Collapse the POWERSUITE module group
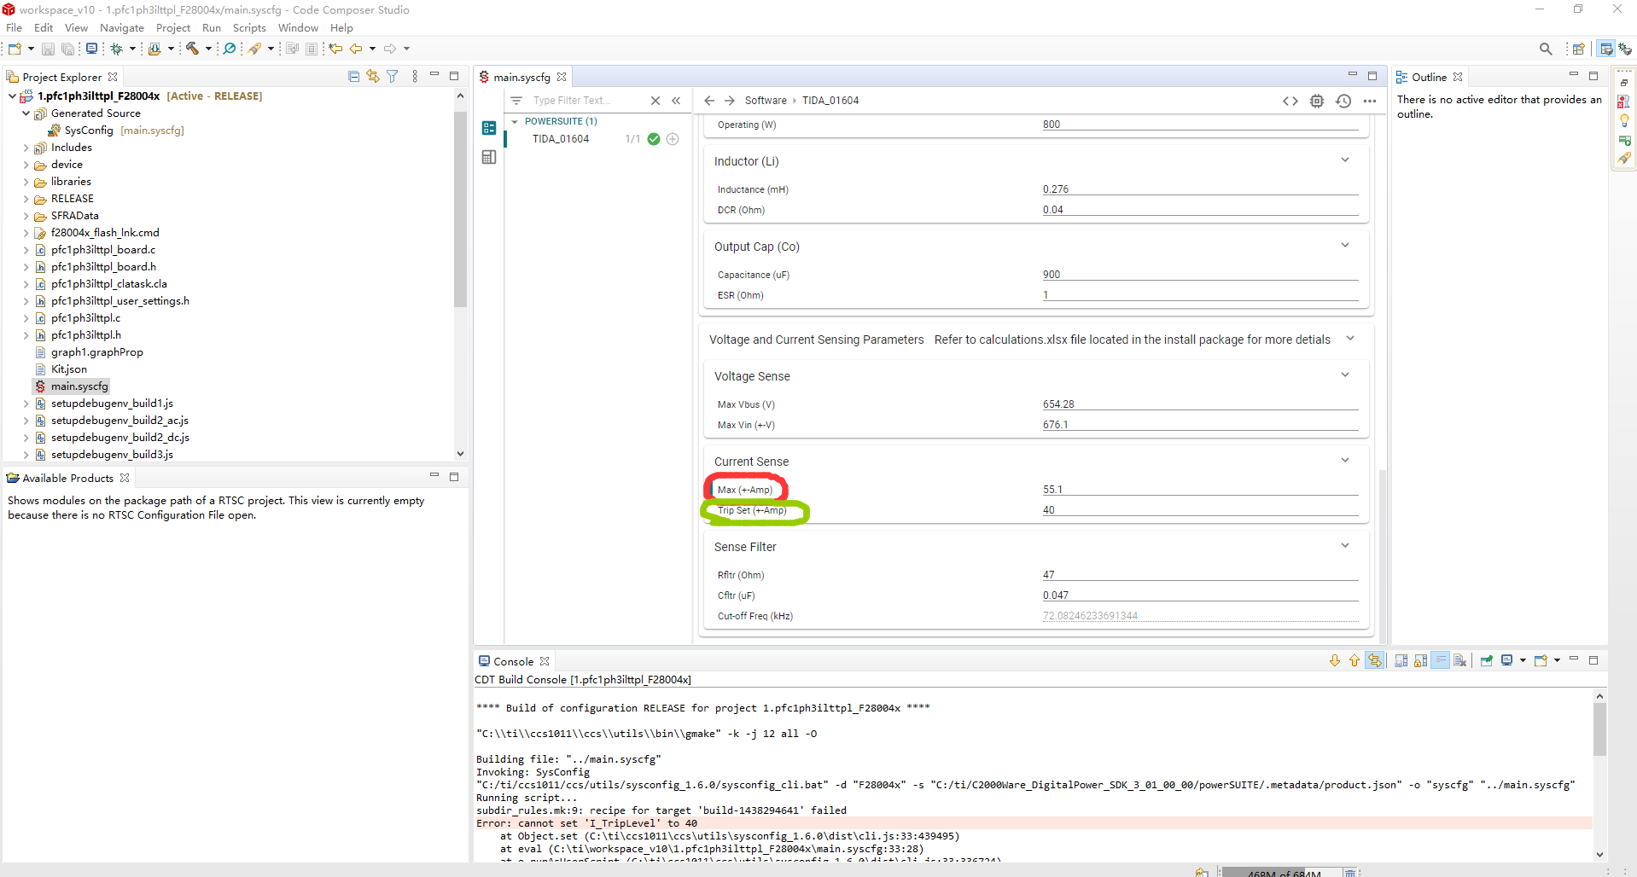The image size is (1637, 877). click(x=515, y=122)
